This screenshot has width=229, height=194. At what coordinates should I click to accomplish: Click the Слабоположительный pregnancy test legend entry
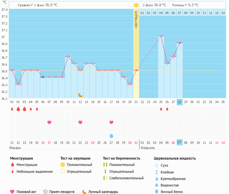[x=123, y=178]
